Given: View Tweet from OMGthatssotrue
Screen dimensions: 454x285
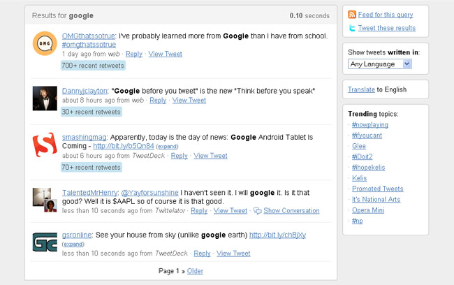Looking at the screenshot, I should point(166,54).
